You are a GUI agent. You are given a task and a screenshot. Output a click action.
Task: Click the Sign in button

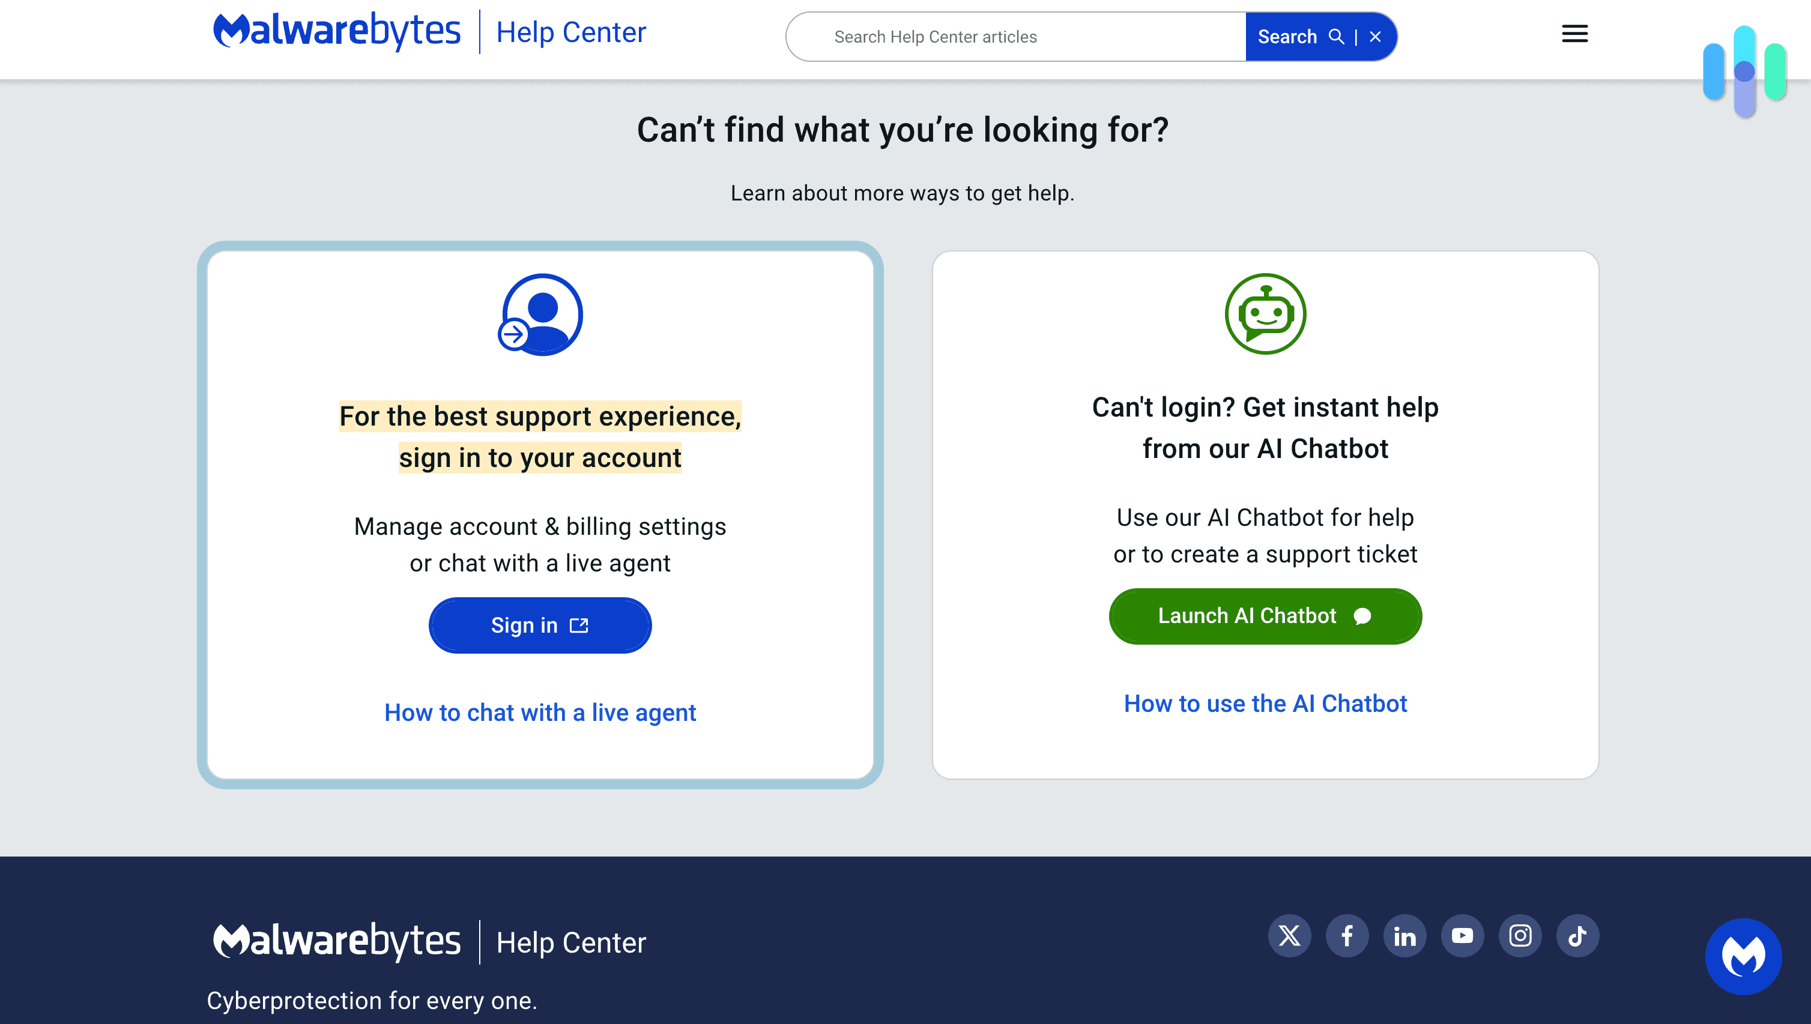[x=540, y=624]
